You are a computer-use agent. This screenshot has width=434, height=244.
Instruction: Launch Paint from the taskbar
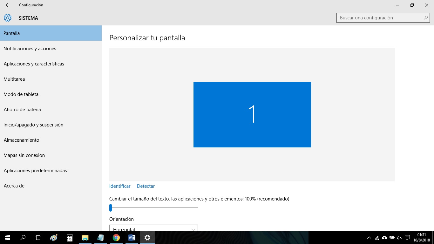click(54, 238)
